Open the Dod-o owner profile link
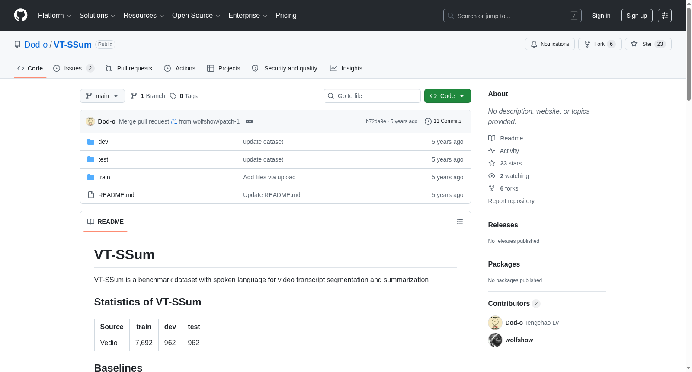This screenshot has width=692, height=372. [x=36, y=45]
